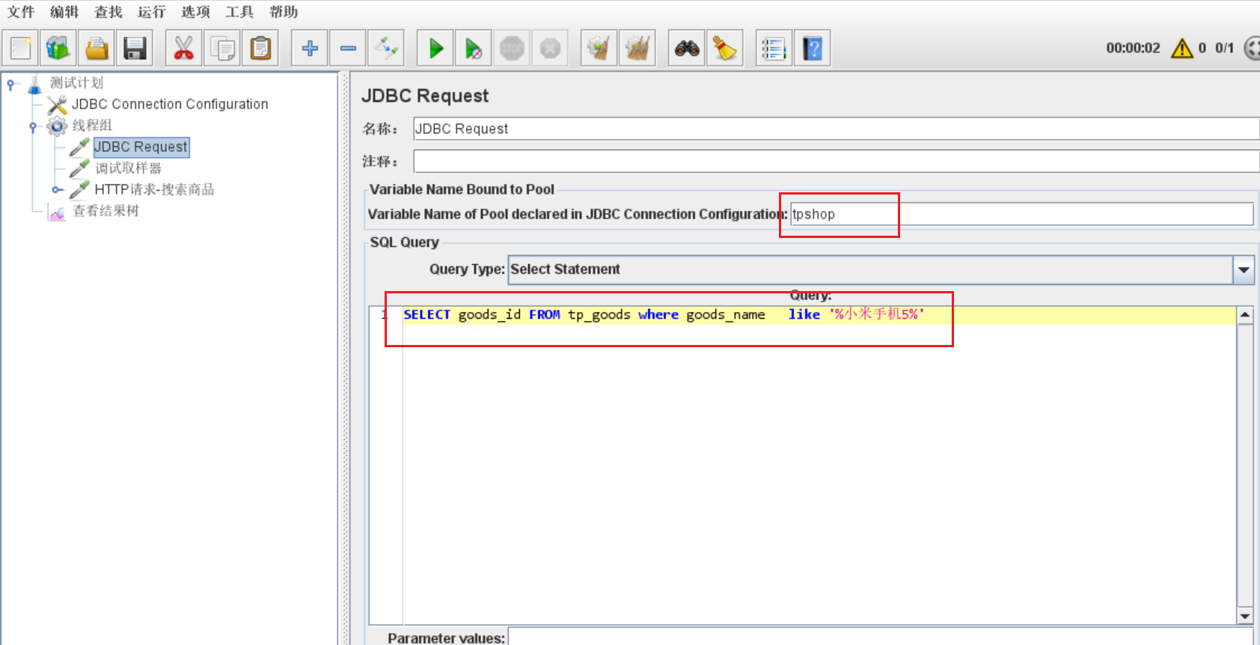Click the Parameter values field
The height and width of the screenshot is (645, 1260).
click(x=883, y=638)
